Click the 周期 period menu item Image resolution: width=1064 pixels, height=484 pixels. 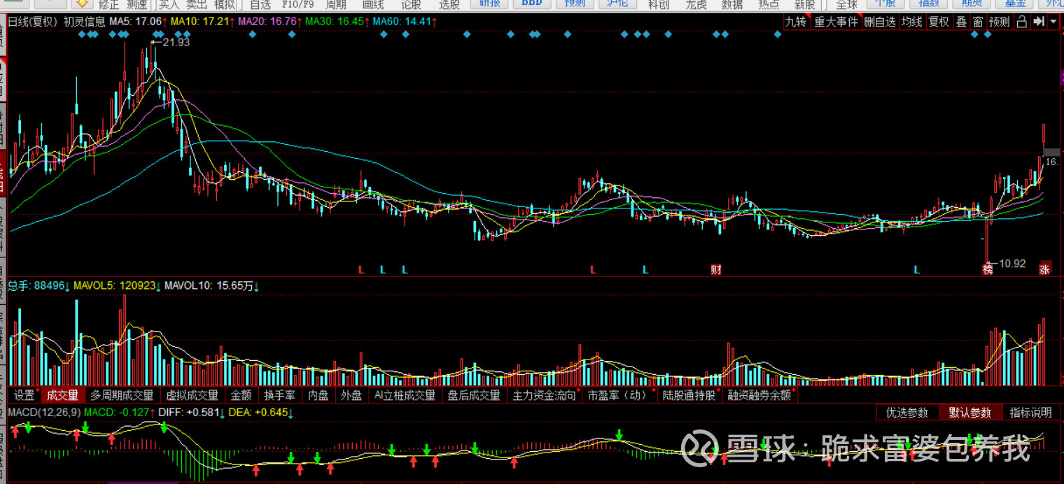pyautogui.click(x=336, y=4)
